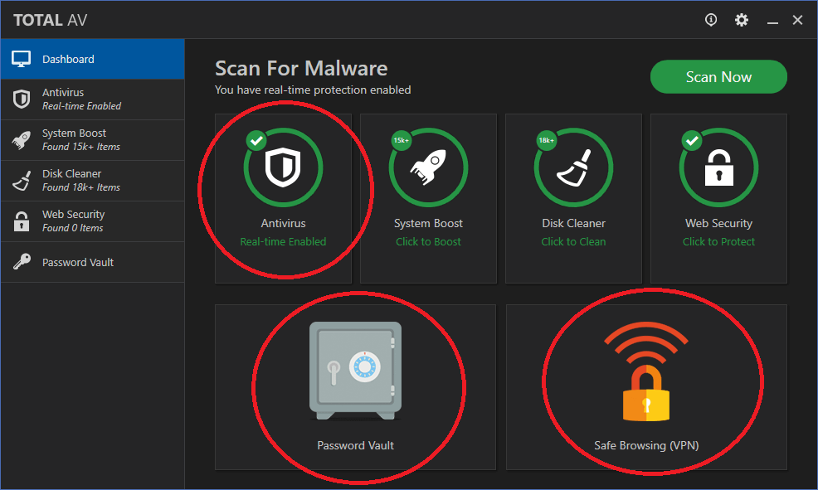This screenshot has height=490, width=818.
Task: Click the alert info icon in title bar
Action: click(711, 20)
